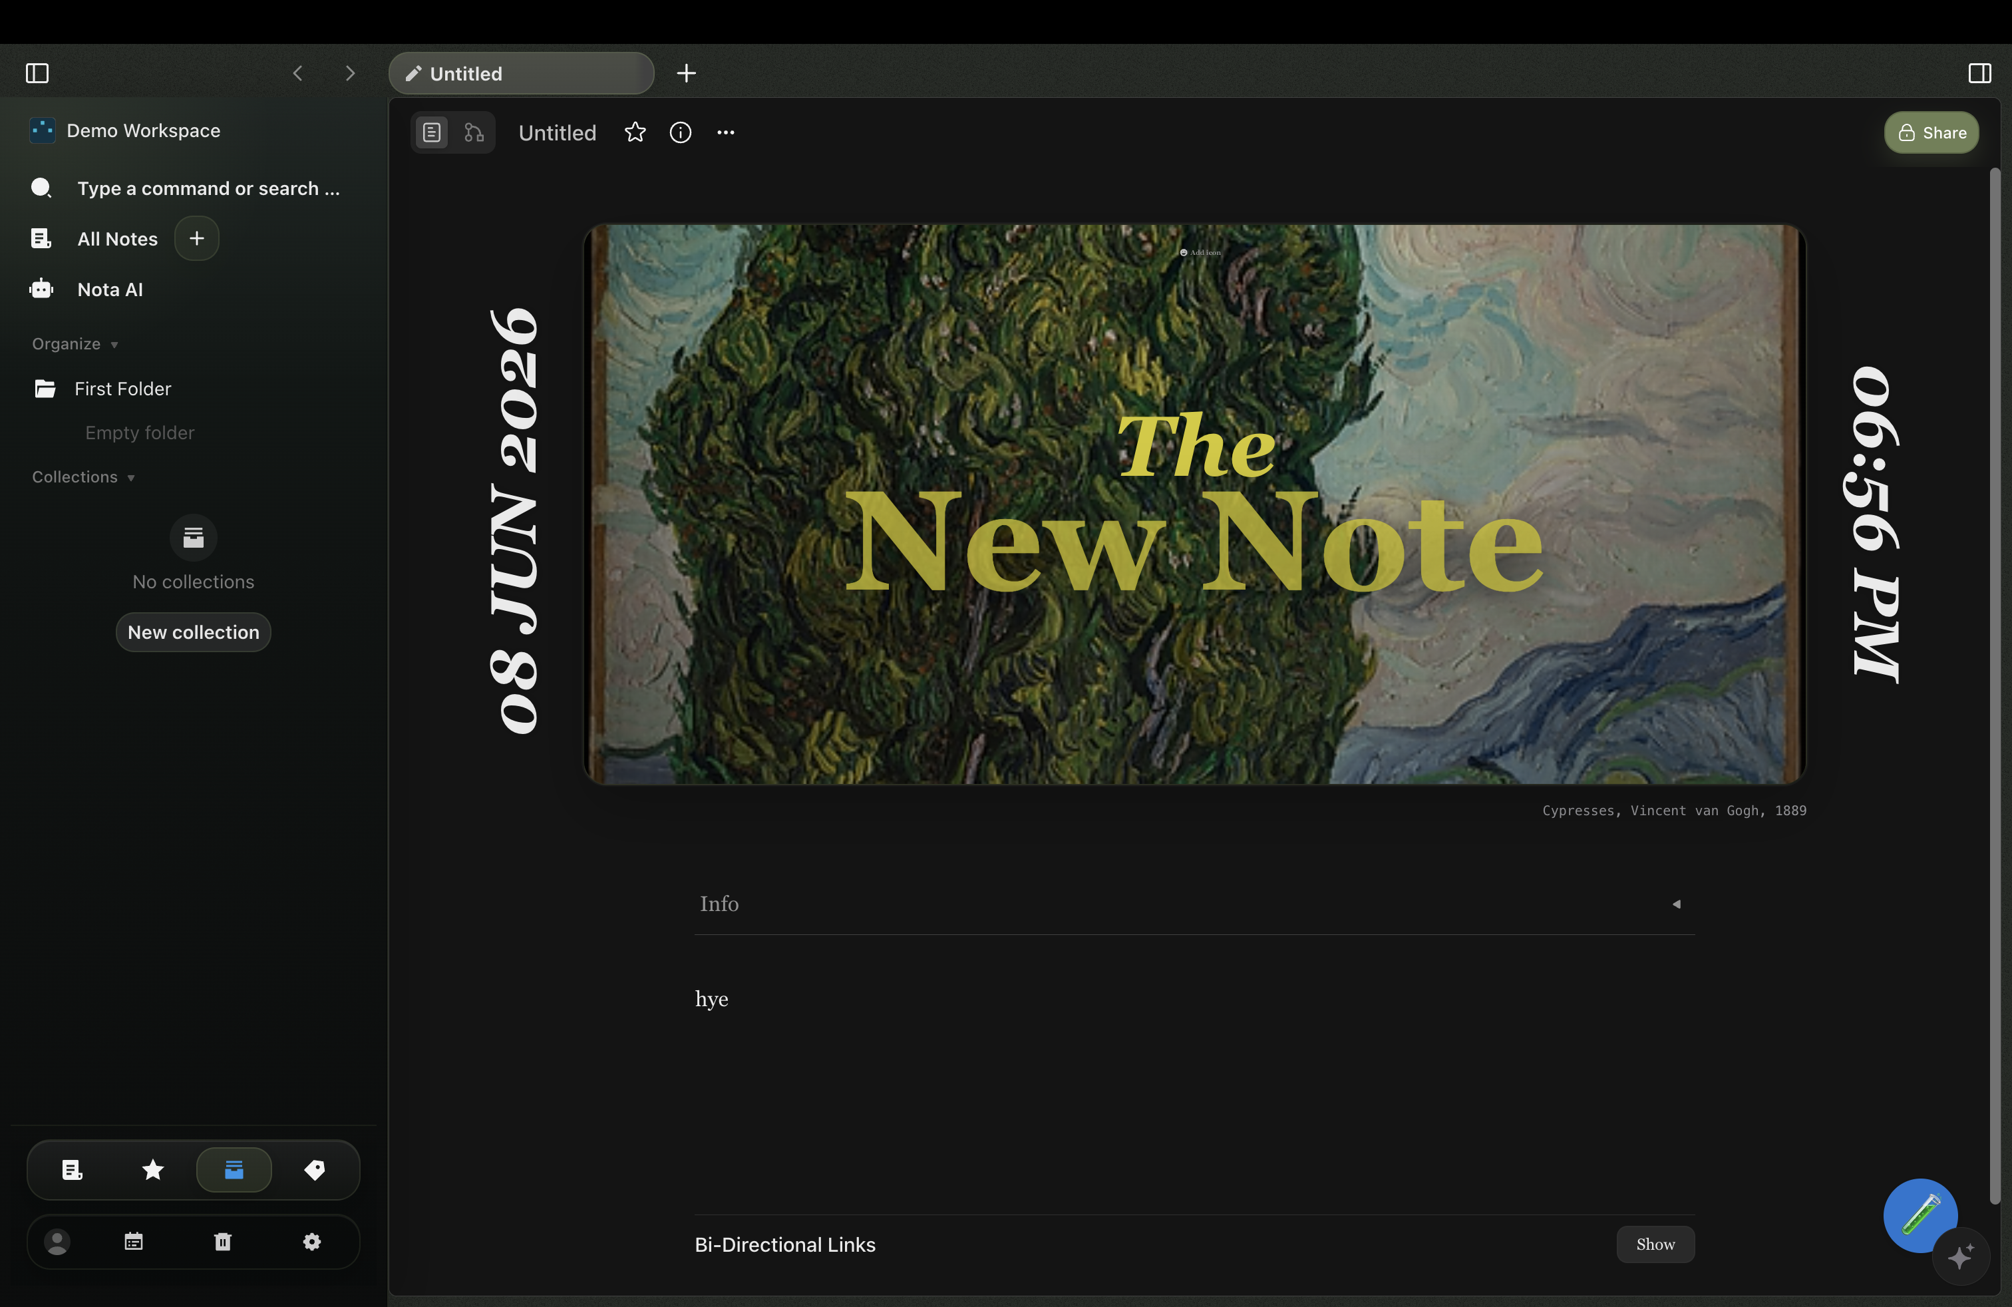The height and width of the screenshot is (1307, 2012).
Task: Expand the Info section triangle
Action: 1675,904
